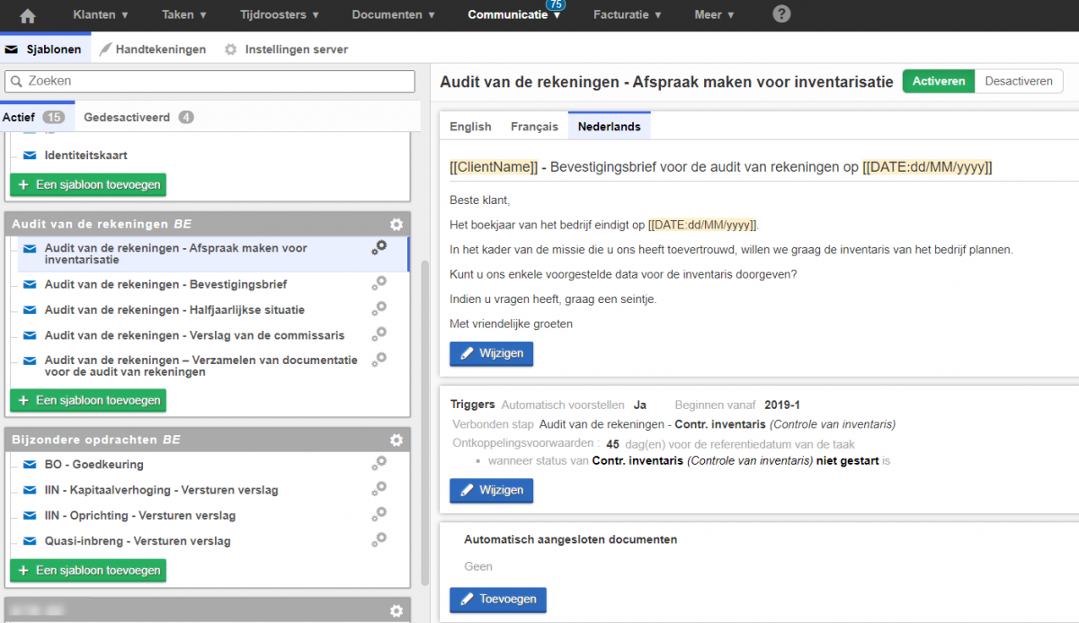Click gears icon for IIN - Kapitaalverhoging

click(x=379, y=488)
